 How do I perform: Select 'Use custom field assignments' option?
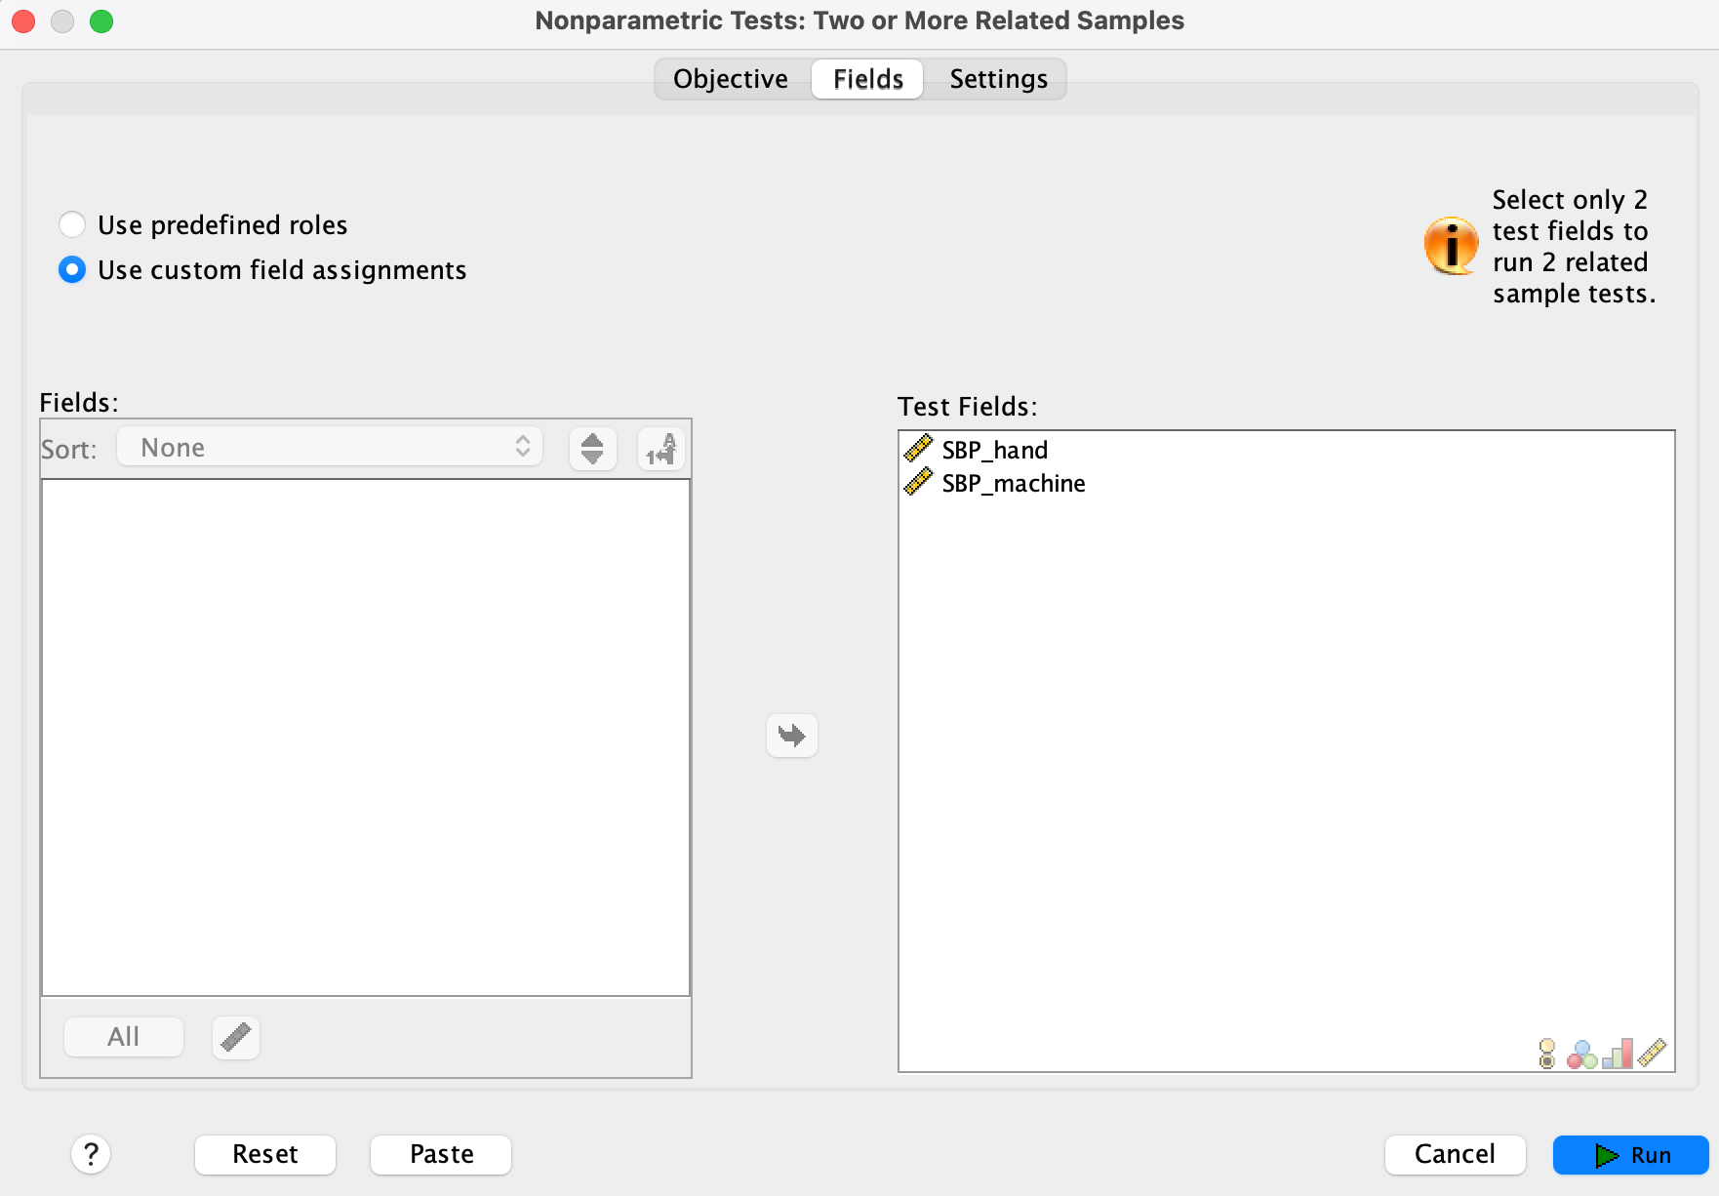pyautogui.click(x=72, y=270)
